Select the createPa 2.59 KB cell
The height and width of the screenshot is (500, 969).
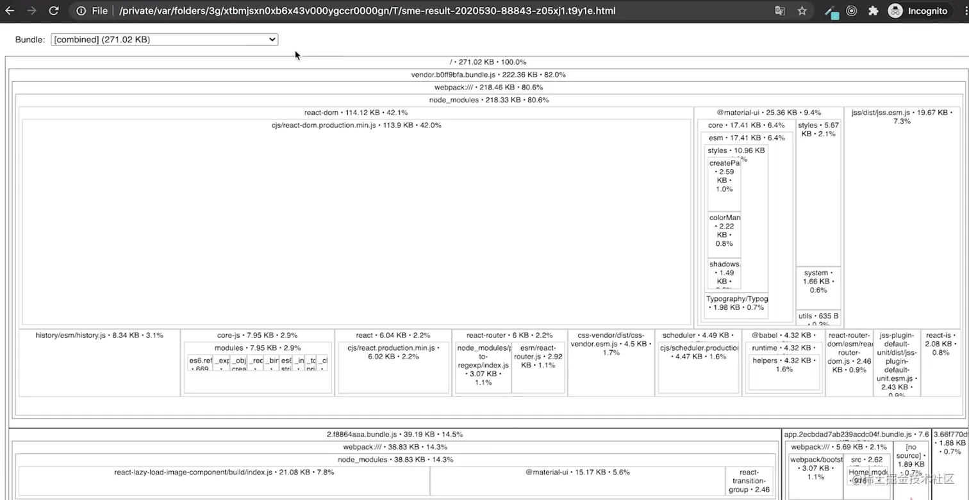tap(724, 184)
